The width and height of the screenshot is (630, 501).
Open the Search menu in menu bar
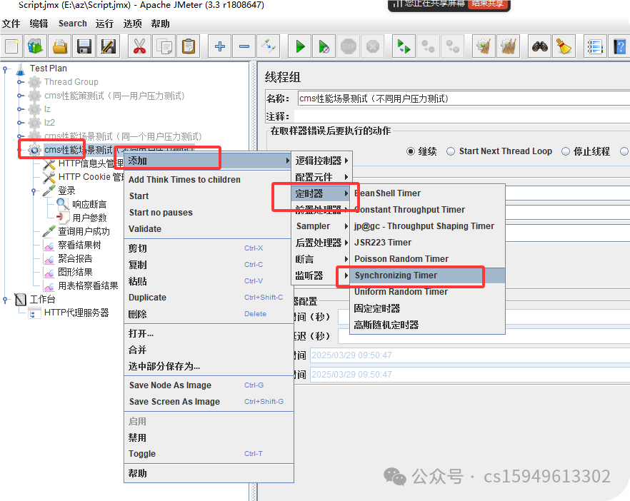click(x=72, y=24)
